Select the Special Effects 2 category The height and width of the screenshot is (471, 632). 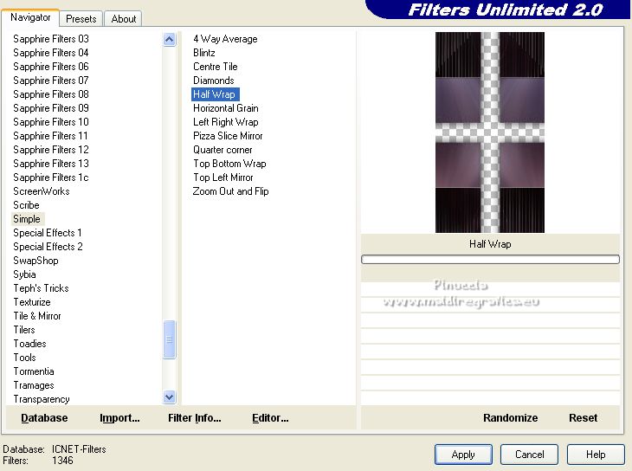coord(48,247)
